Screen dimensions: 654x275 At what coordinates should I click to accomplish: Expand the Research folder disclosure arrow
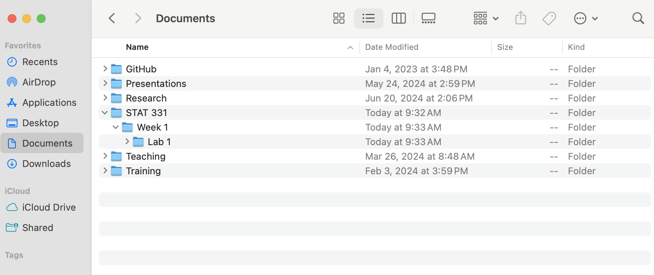click(x=105, y=98)
